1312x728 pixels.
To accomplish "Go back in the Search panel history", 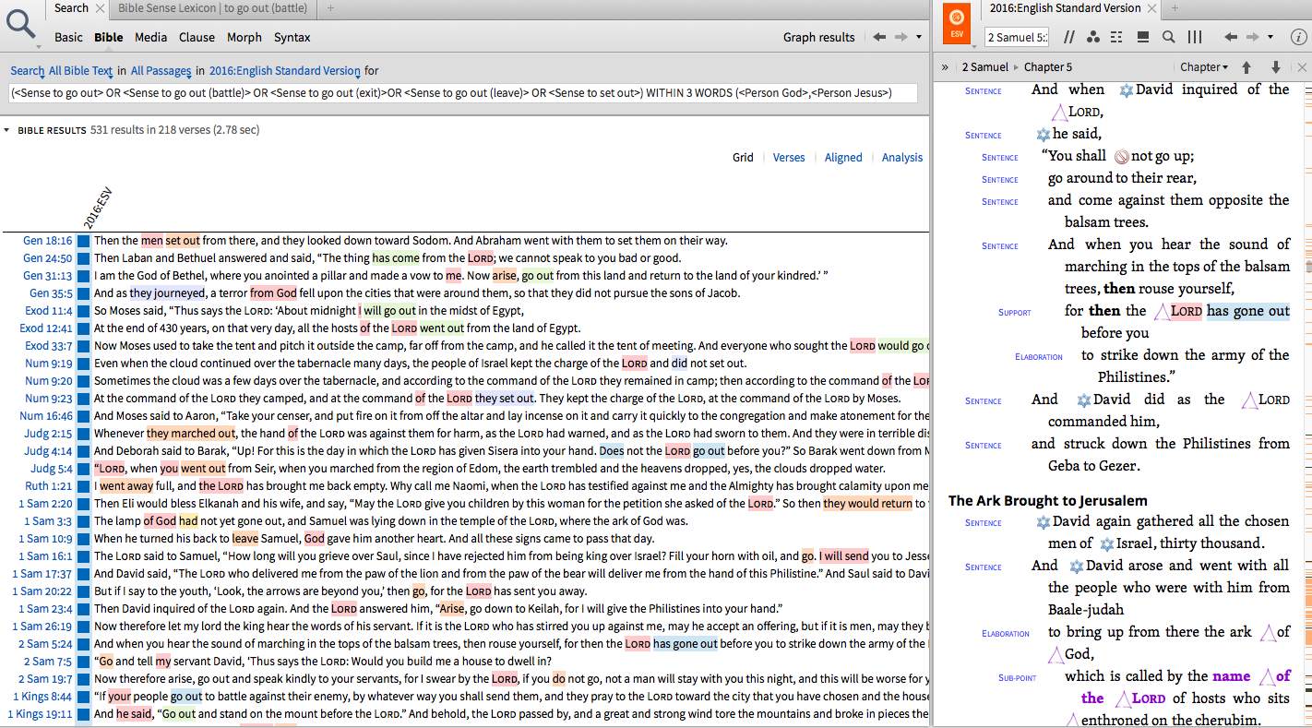I will click(x=879, y=37).
